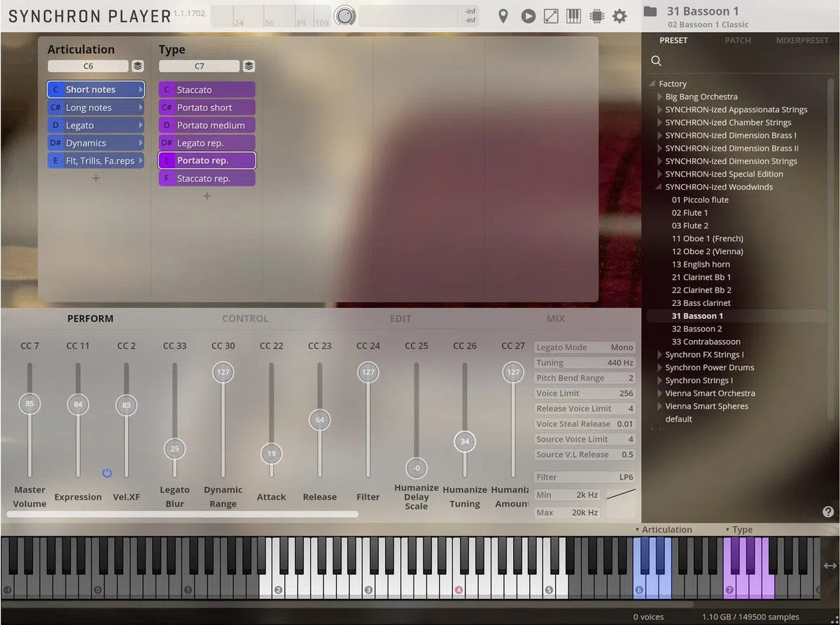This screenshot has width=840, height=625.
Task: Open the CPU chip icon panel
Action: click(x=596, y=16)
